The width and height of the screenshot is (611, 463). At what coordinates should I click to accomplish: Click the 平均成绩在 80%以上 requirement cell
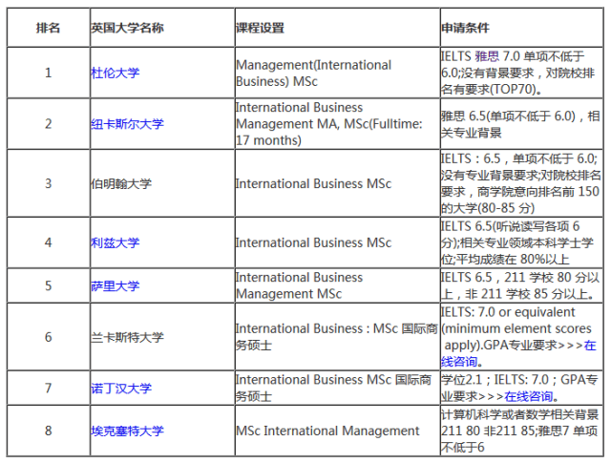click(522, 242)
